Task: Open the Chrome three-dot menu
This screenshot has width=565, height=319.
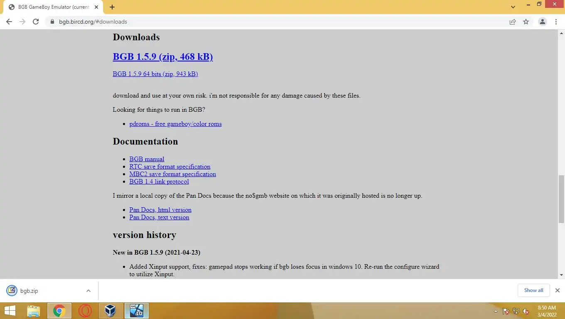Action: click(x=556, y=22)
